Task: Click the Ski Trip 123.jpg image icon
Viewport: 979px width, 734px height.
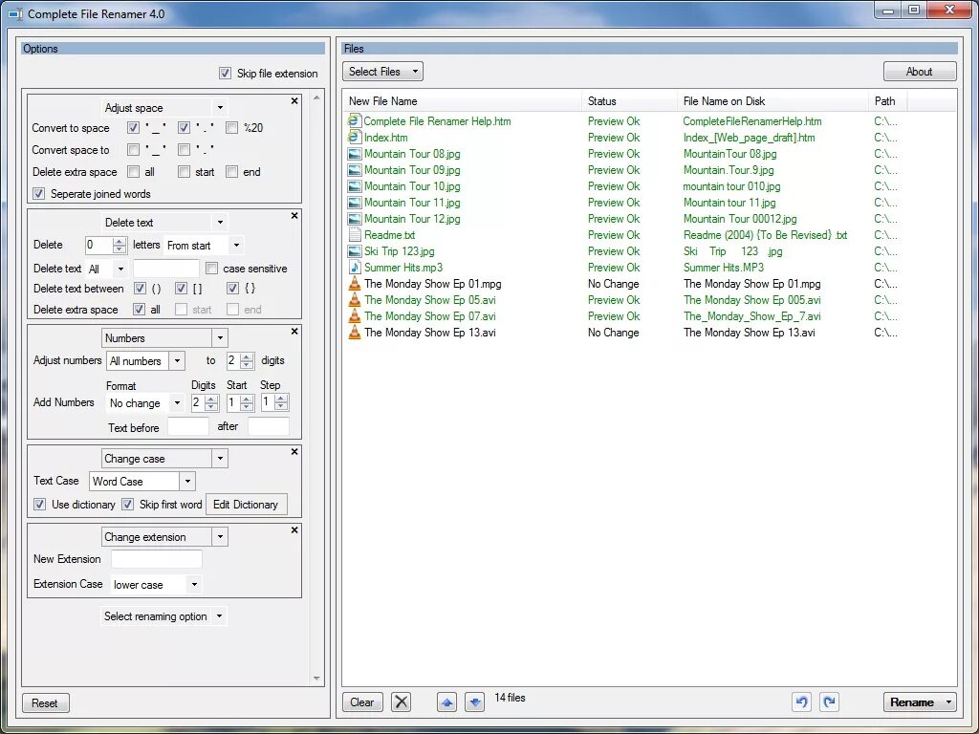Action: (354, 251)
